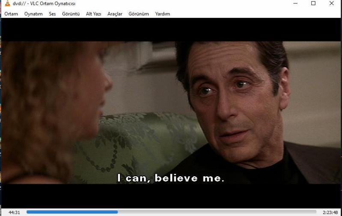
Task: Close the VLC player window
Action: click(331, 3)
